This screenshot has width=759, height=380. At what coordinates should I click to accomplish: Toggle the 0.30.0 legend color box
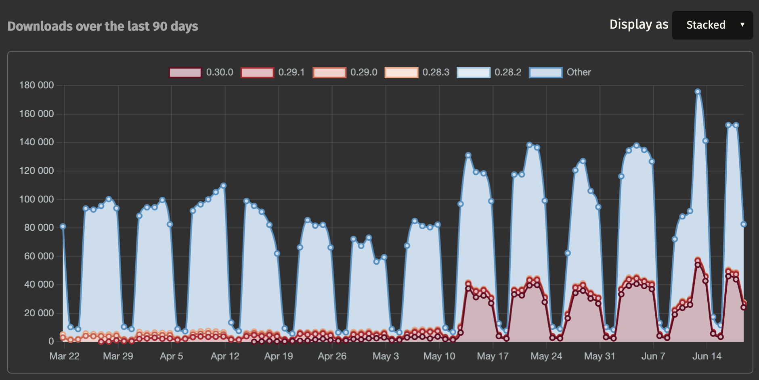coord(185,73)
